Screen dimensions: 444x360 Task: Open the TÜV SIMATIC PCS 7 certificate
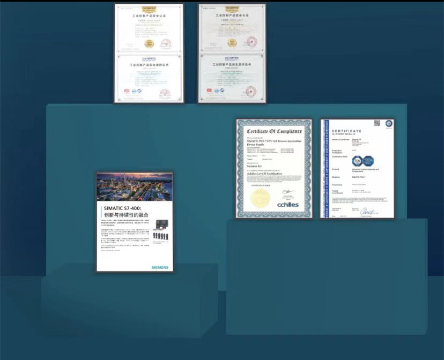[357, 169]
